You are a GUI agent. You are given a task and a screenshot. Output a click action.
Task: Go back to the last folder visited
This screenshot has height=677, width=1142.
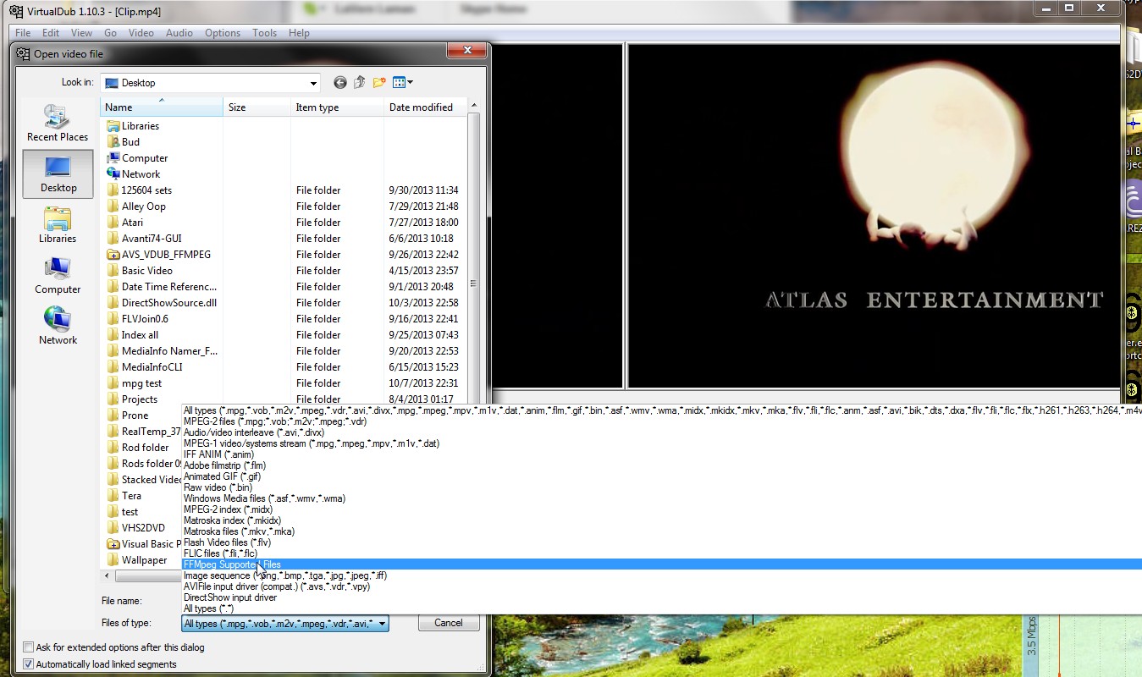(x=340, y=82)
